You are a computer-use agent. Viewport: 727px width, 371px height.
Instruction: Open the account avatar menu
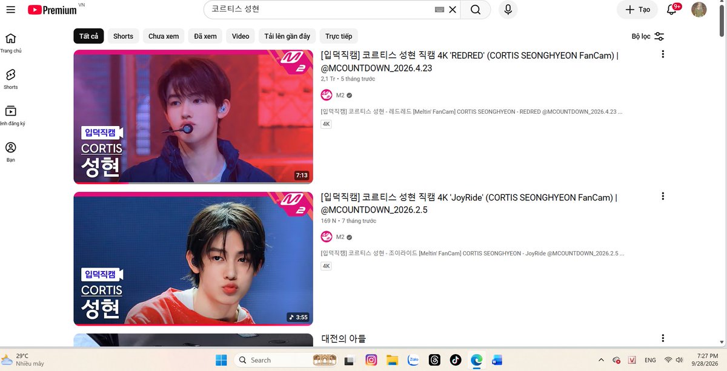pos(699,10)
